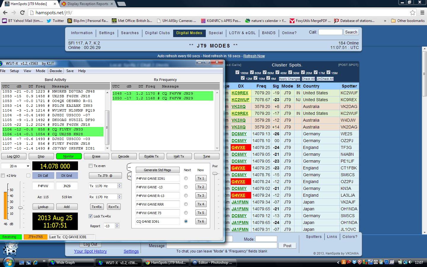Image resolution: width=427 pixels, height=267 pixels.
Task: Open the Java tray icon
Action: click(344, 262)
